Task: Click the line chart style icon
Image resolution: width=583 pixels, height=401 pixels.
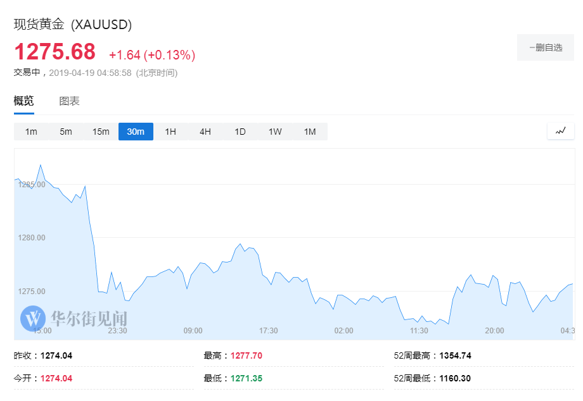Action: 560,131
